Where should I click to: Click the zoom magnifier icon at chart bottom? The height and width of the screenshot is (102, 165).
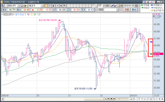click(x=154, y=99)
